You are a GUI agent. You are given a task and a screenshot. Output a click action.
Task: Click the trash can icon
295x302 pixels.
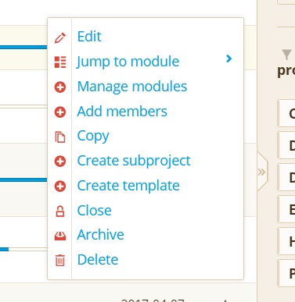tap(60, 260)
